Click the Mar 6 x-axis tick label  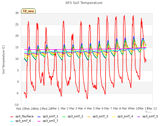point(99,108)
